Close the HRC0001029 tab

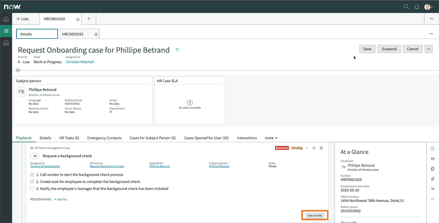pyautogui.click(x=78, y=19)
